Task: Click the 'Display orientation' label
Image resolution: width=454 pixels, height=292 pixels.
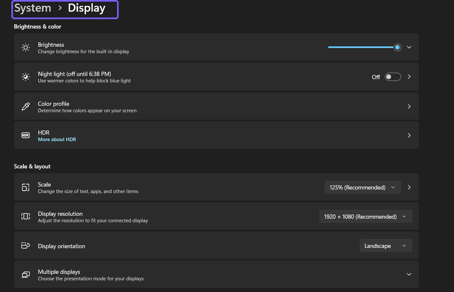Action: tap(62, 246)
